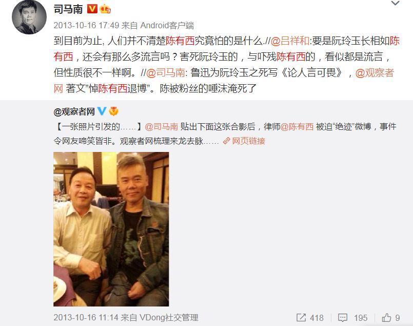Click the Android客户端 source link

(167, 26)
